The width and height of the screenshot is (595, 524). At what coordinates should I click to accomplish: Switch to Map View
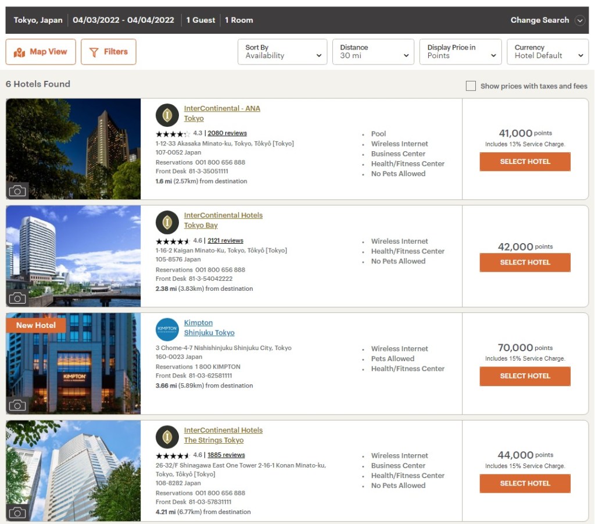[41, 52]
